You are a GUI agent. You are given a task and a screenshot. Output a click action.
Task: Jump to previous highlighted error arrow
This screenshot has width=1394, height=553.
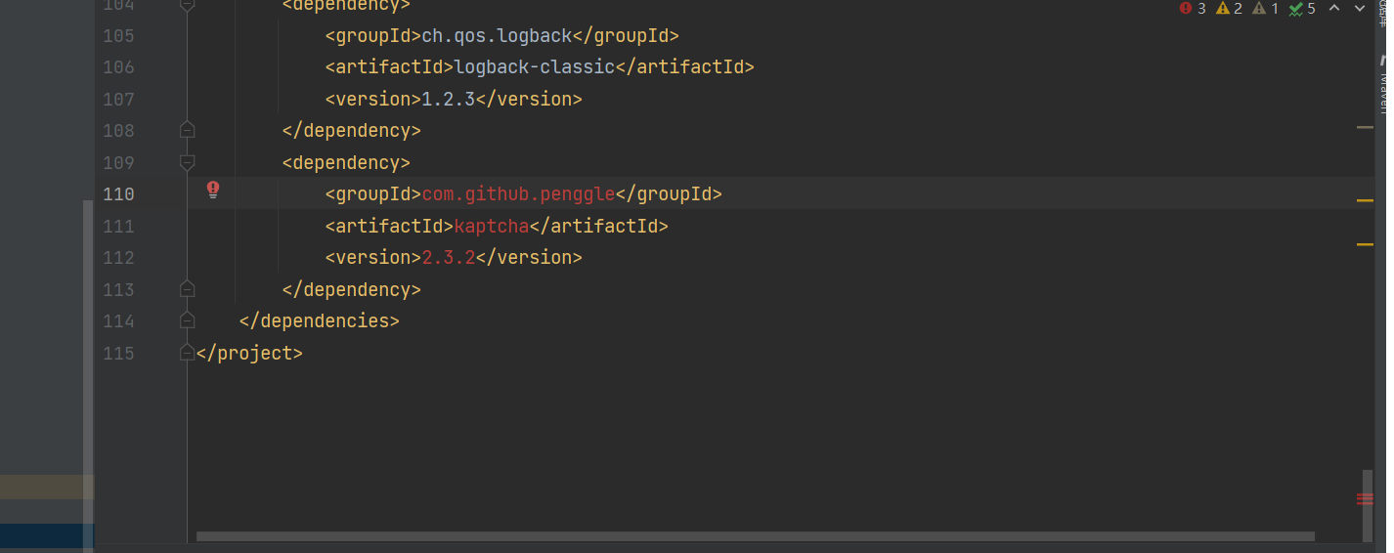1334,8
